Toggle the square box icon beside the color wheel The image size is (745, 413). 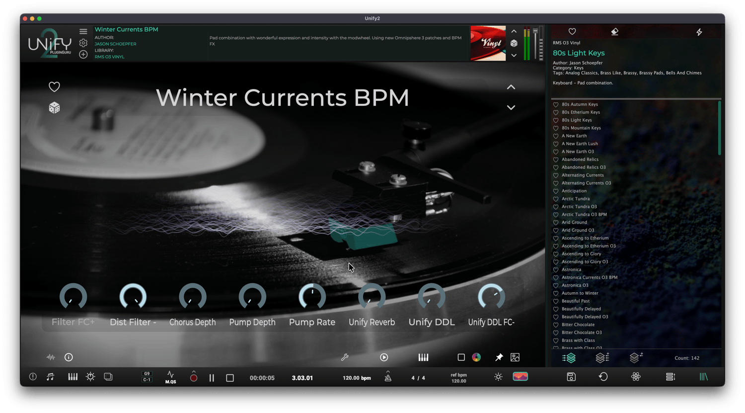point(461,357)
